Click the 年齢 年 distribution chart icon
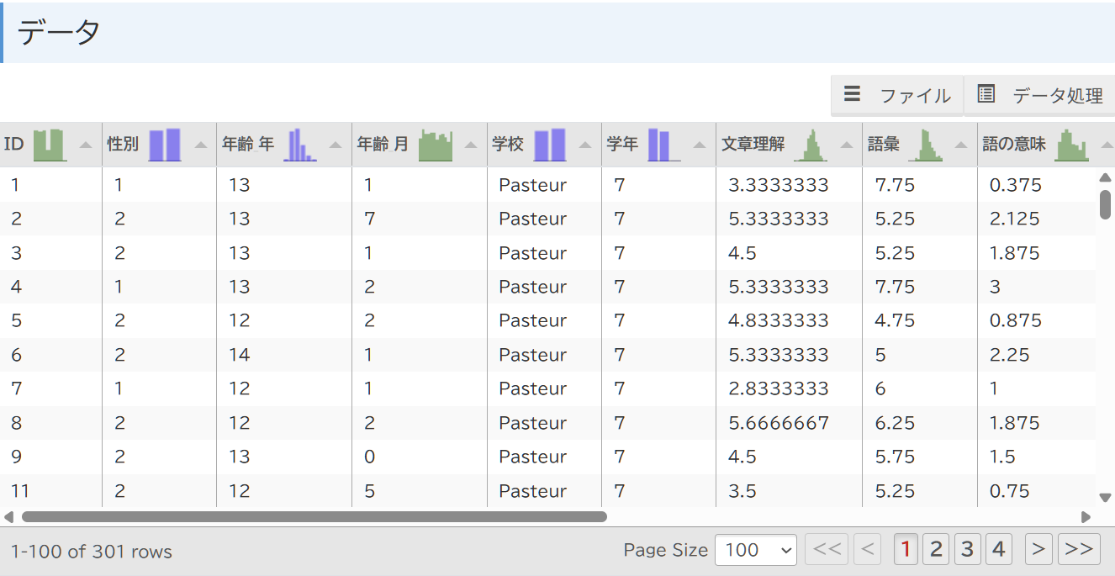Viewport: 1115px width, 576px height. (300, 145)
